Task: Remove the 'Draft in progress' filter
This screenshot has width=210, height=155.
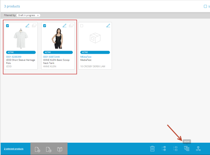Action: click(x=38, y=15)
